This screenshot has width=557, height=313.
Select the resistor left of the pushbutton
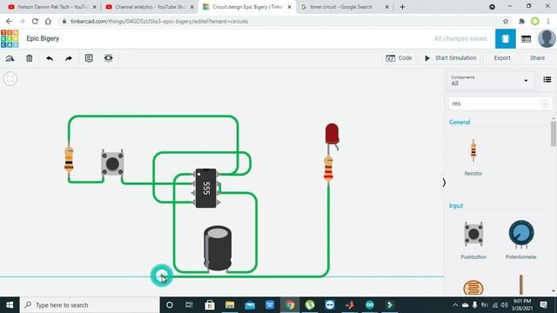pos(69,160)
